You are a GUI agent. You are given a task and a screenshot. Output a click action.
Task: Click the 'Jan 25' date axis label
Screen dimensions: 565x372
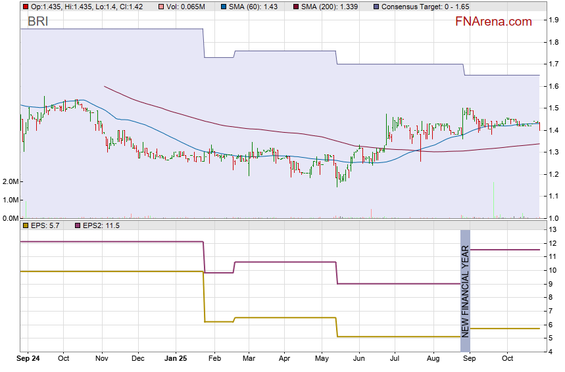[176, 359]
